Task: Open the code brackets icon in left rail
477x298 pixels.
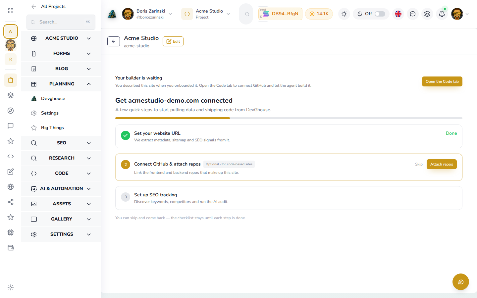Action: tap(11, 156)
